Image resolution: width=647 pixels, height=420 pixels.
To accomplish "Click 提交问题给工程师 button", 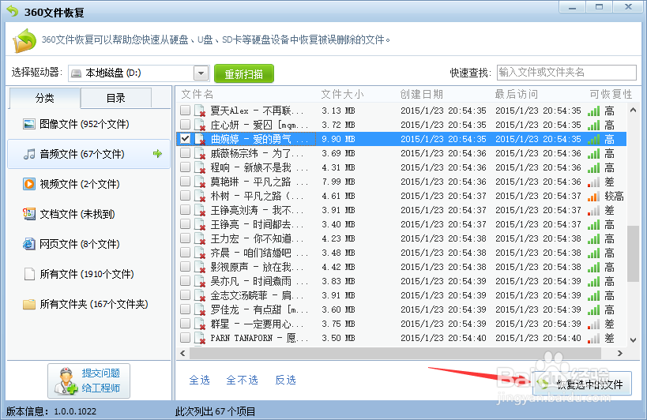I will (x=88, y=381).
